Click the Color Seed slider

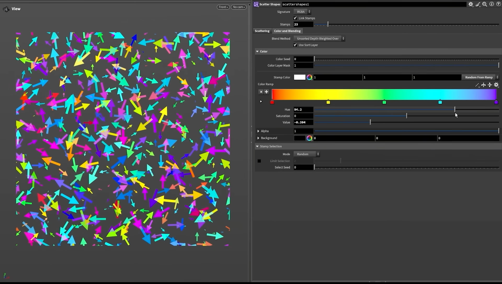(x=407, y=59)
